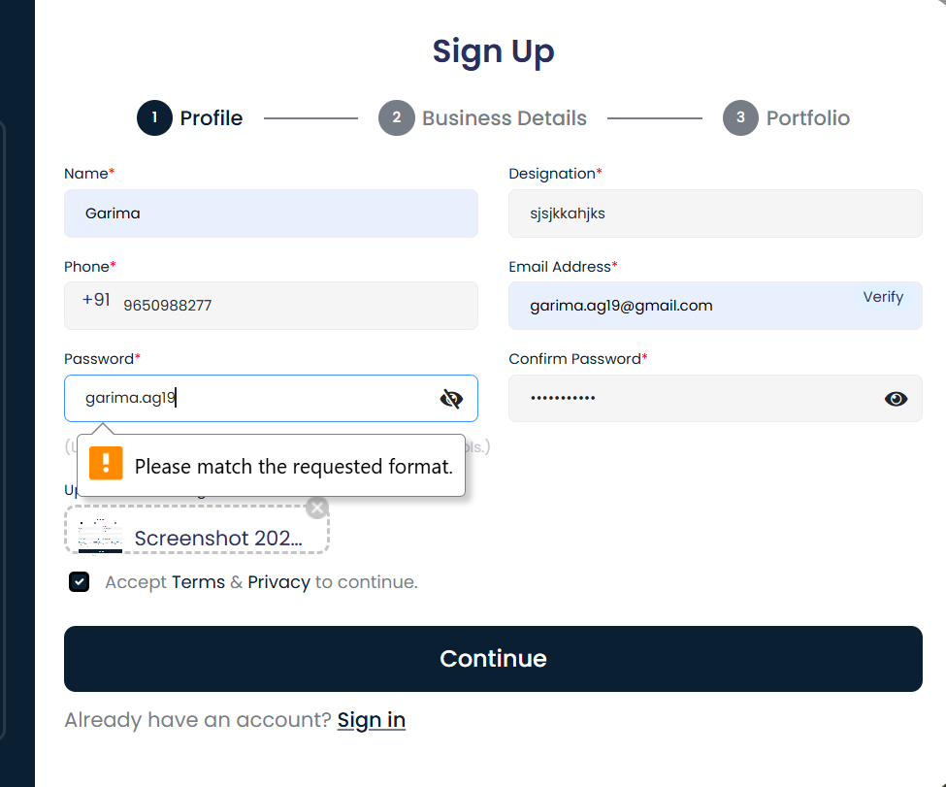Go to Portfolio step
Image resolution: width=946 pixels, height=787 pixels.
pos(807,118)
